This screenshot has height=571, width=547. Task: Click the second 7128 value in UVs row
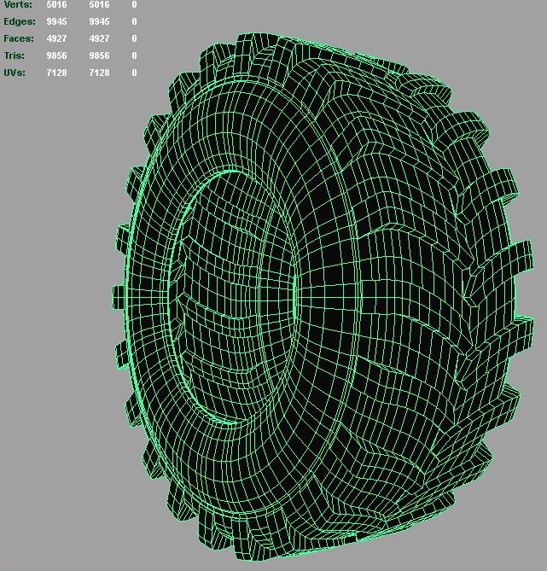pos(100,73)
